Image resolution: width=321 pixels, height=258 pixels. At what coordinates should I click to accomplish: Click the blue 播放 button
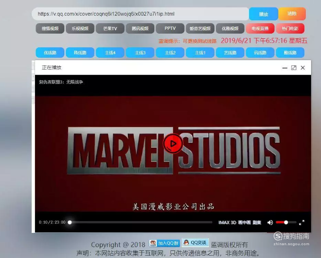tap(263, 14)
